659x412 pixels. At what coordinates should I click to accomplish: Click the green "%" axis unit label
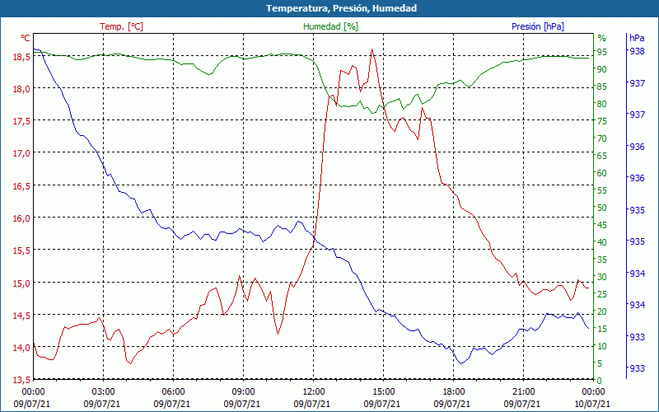point(602,38)
